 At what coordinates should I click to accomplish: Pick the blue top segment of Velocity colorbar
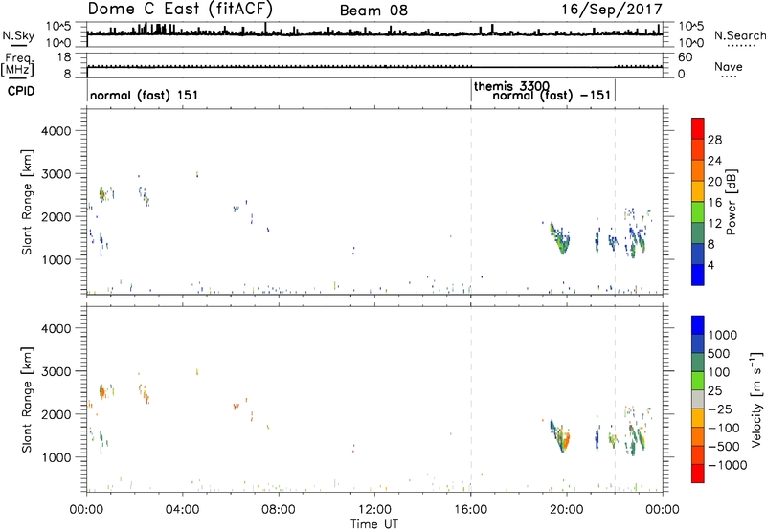click(x=698, y=325)
